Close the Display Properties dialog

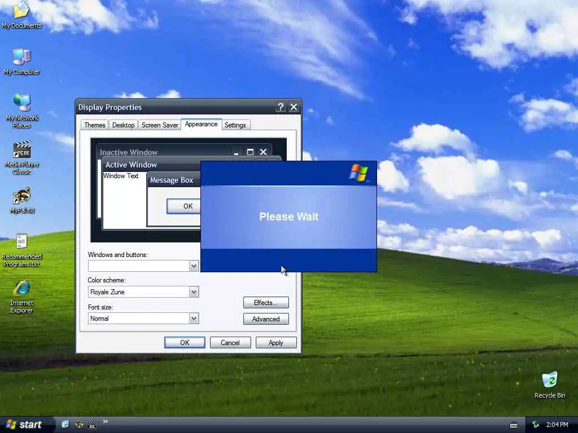click(x=294, y=107)
